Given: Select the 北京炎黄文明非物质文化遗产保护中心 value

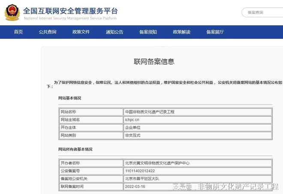Looking at the screenshot, I should [157, 163].
